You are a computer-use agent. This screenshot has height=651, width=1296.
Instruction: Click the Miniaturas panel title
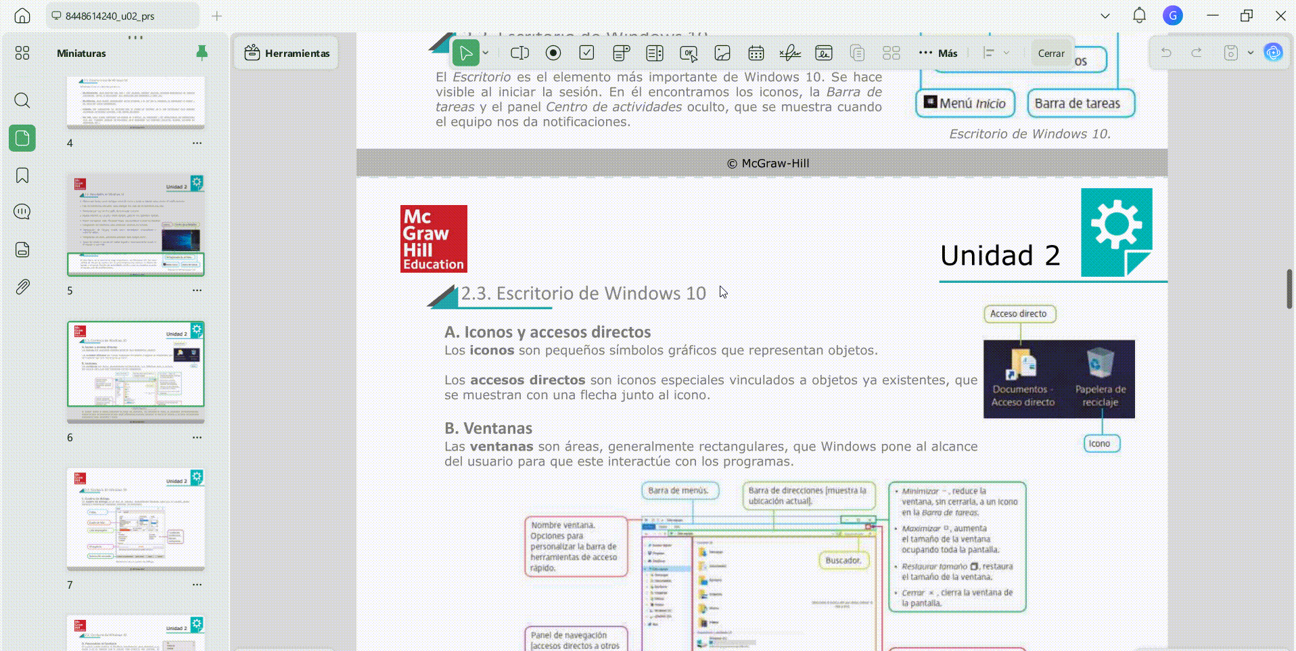[x=81, y=53]
